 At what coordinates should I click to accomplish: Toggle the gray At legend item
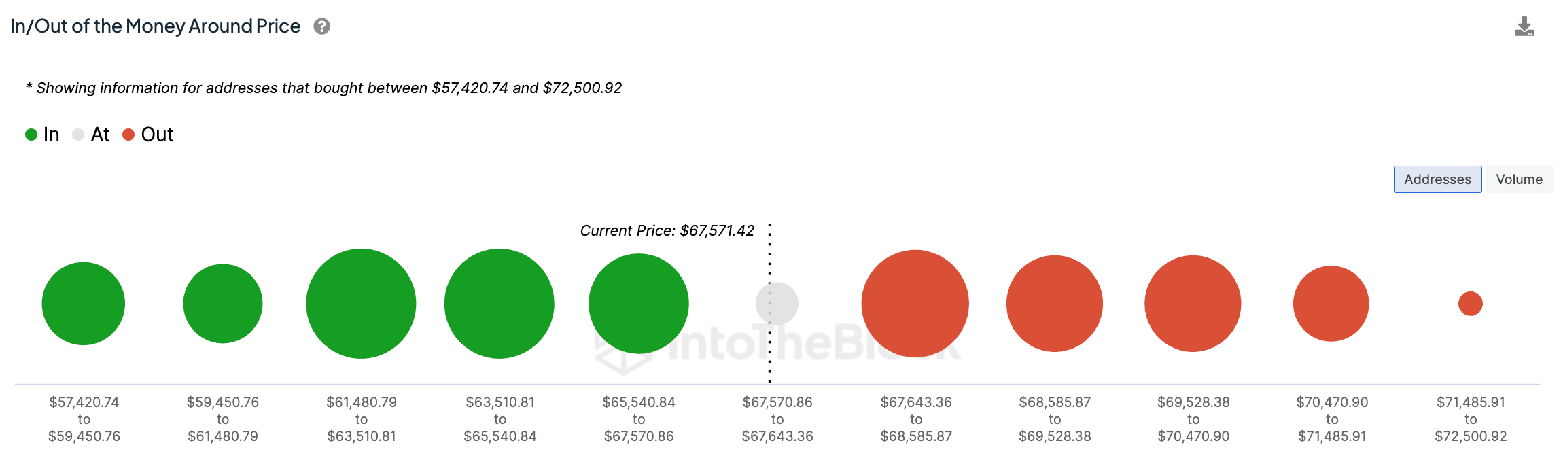click(91, 135)
